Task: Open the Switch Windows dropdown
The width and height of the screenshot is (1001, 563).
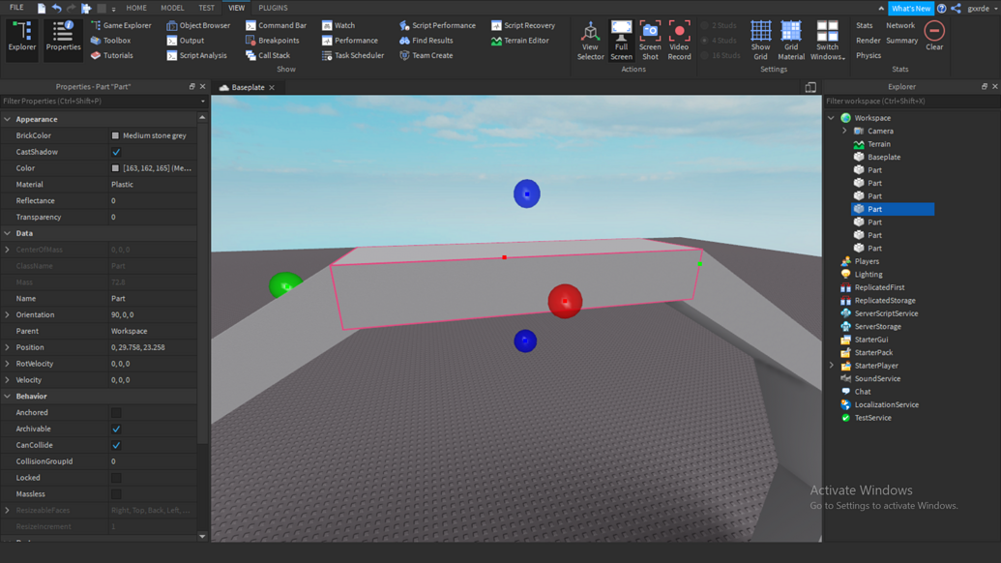Action: click(827, 41)
